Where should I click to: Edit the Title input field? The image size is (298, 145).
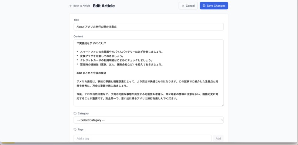coord(148,27)
